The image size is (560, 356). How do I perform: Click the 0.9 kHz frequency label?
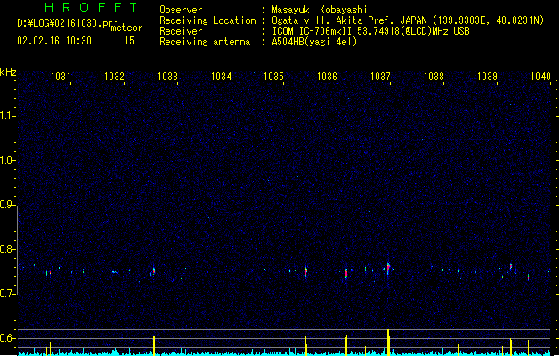pyautogui.click(x=7, y=205)
